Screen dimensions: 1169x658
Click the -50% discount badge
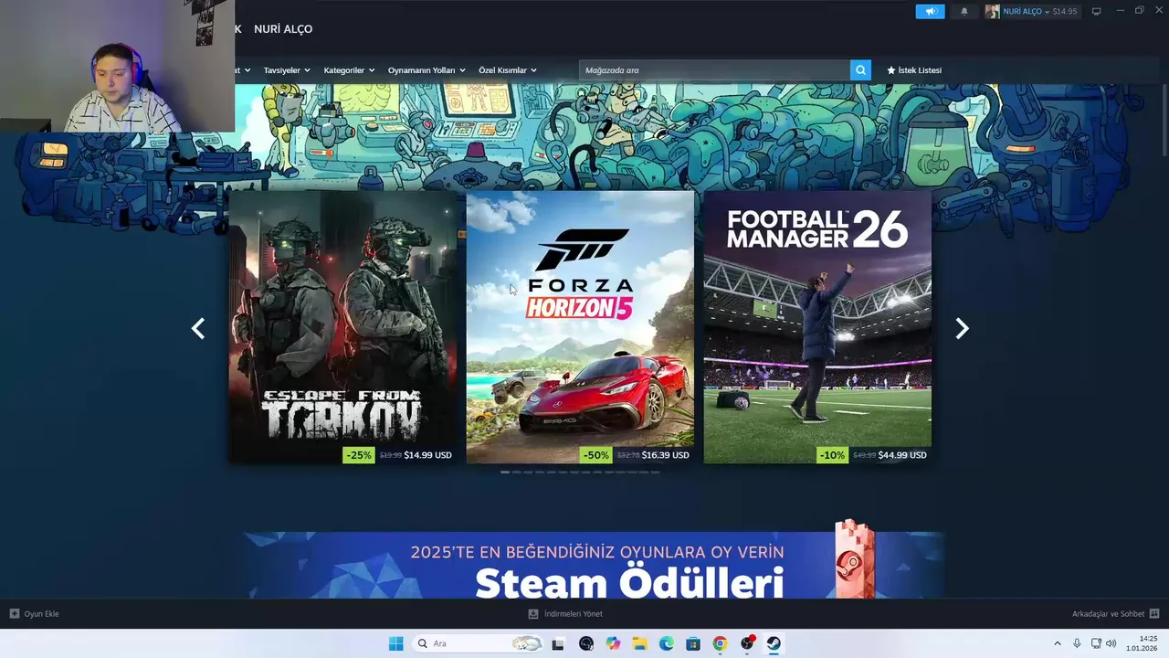(595, 455)
